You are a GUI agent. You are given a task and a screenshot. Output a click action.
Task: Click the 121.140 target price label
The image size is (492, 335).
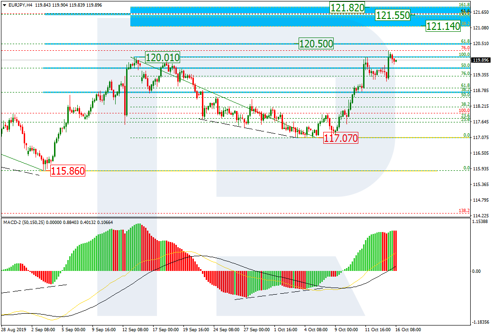pos(443,27)
